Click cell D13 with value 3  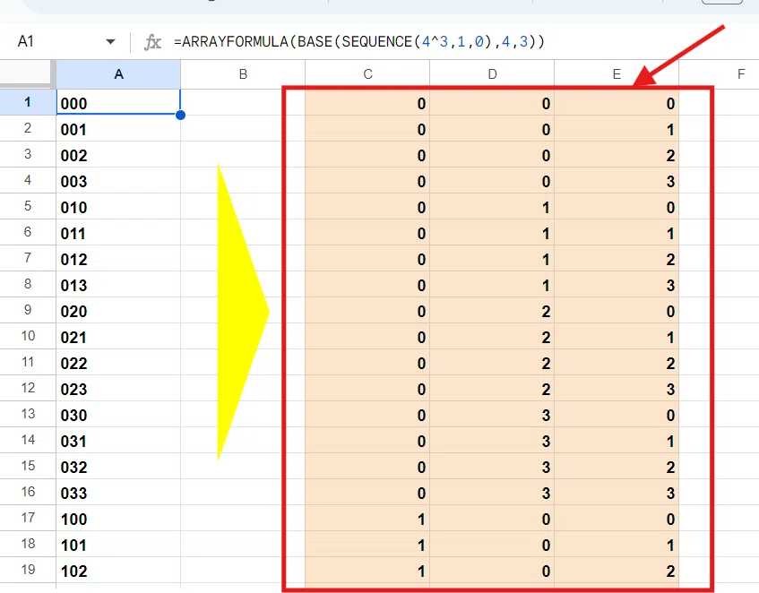point(492,415)
